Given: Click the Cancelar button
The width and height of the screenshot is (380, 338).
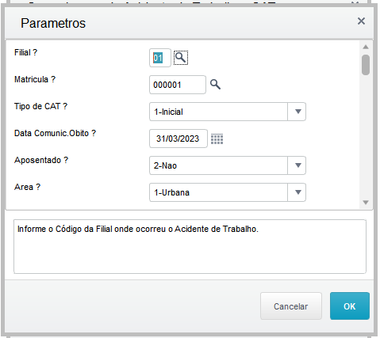Looking at the screenshot, I should (291, 306).
